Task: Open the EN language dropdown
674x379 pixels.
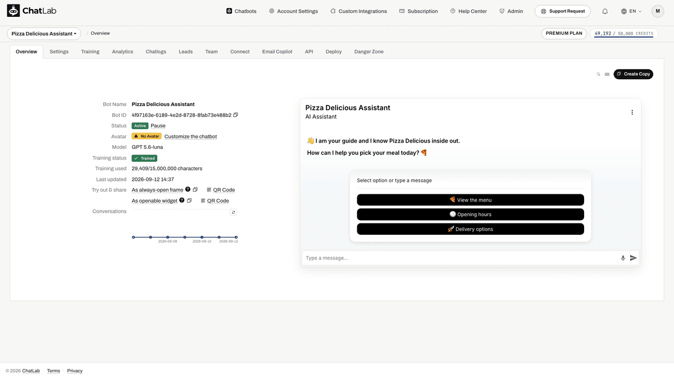Action: (x=631, y=11)
